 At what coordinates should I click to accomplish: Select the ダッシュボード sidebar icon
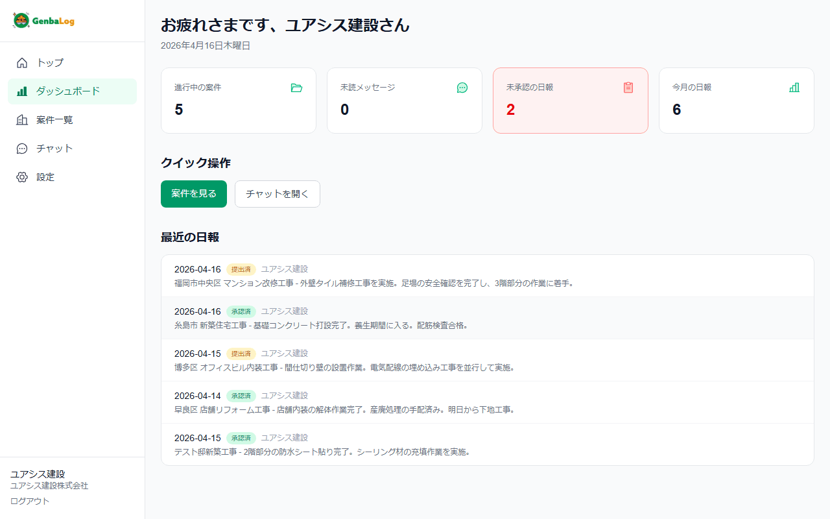pyautogui.click(x=21, y=91)
